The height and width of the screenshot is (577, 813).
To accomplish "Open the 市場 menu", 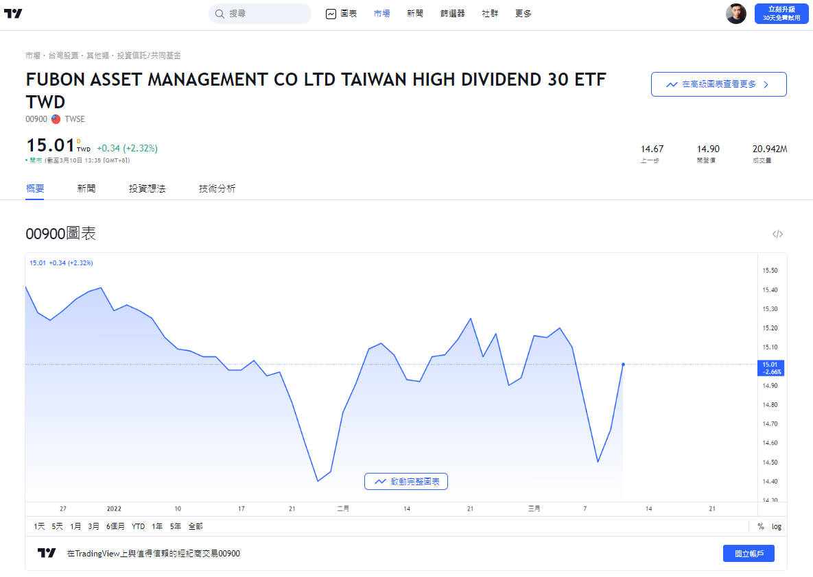I will coord(381,14).
